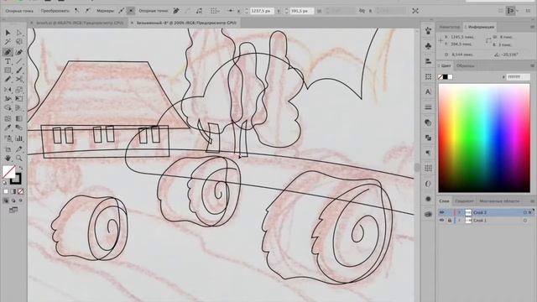Select the Gradient tool in the toolbox
537x302 pixels.
[x=19, y=118]
